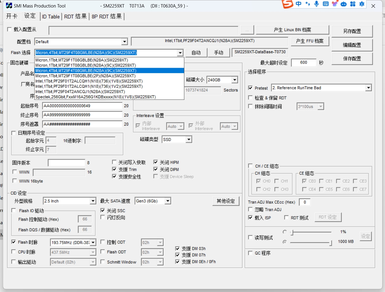Switch to the 开卡 tab
The height and width of the screenshot is (292, 385).
coord(12,16)
